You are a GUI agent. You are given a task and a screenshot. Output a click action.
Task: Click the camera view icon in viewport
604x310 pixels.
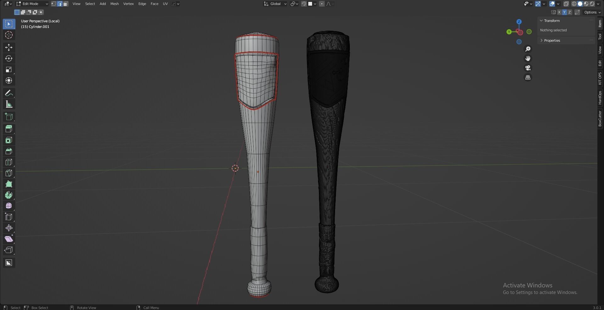[528, 68]
